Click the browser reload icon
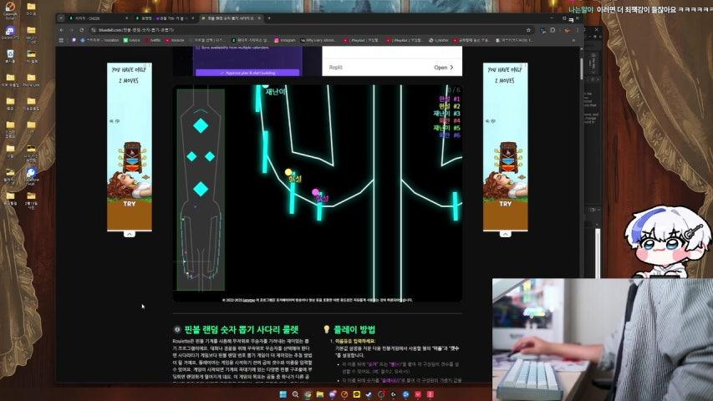713x401 pixels. pos(82,29)
